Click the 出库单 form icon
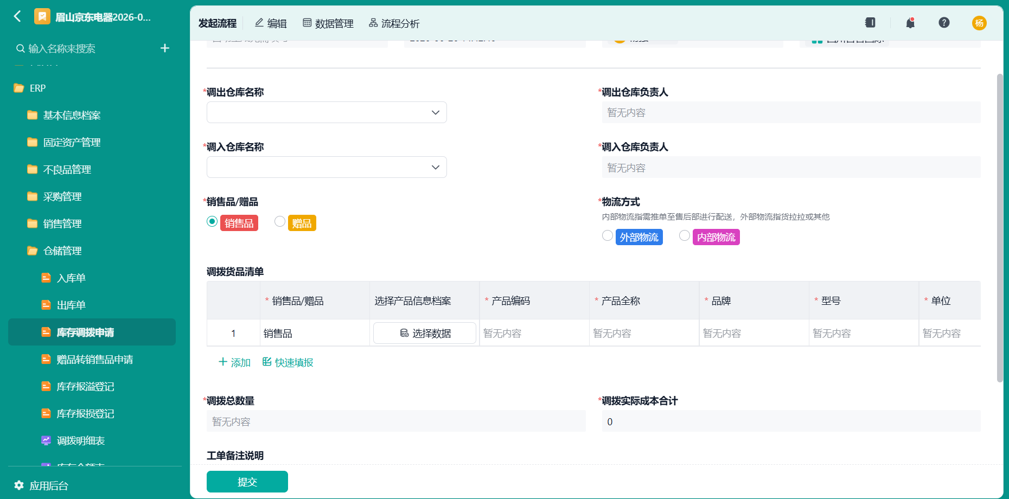 46,305
